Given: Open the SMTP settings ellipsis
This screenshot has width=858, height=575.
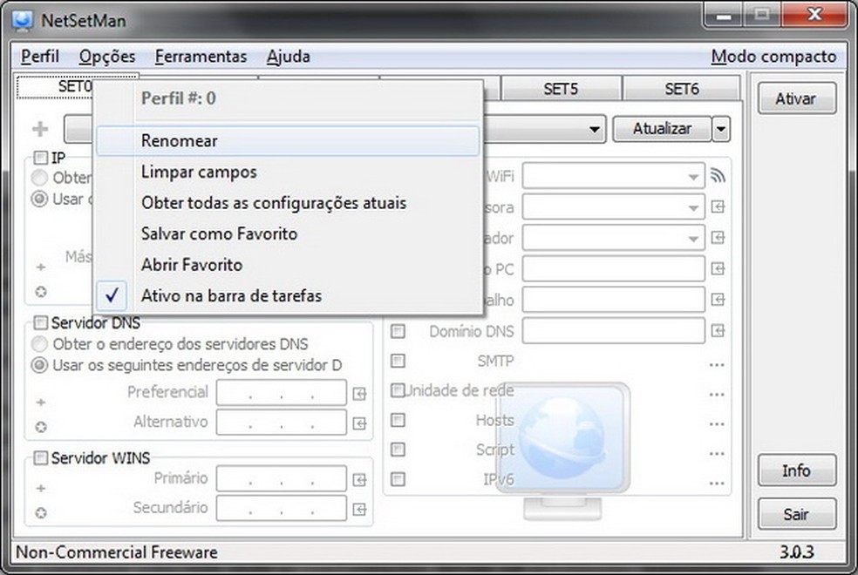Looking at the screenshot, I should (x=717, y=364).
